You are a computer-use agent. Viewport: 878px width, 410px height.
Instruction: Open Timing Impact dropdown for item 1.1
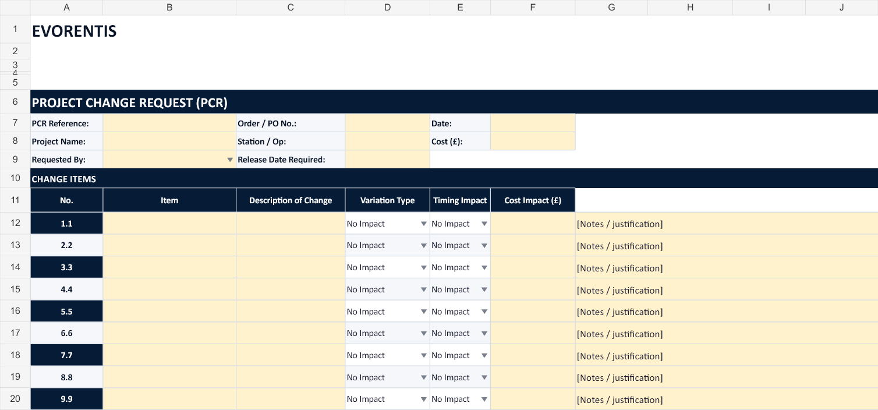pos(484,224)
